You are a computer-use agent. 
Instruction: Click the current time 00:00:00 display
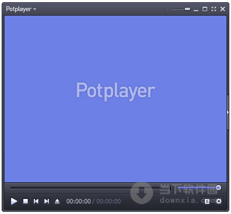point(78,201)
